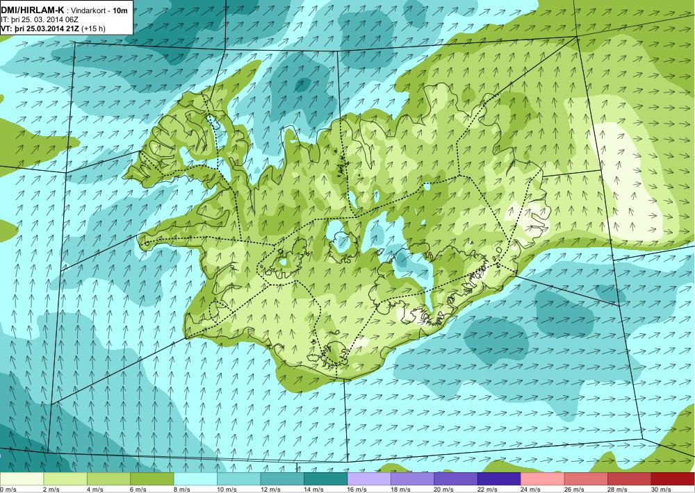
Task: Click the '12 m/s' legend label
Action: click(270, 489)
